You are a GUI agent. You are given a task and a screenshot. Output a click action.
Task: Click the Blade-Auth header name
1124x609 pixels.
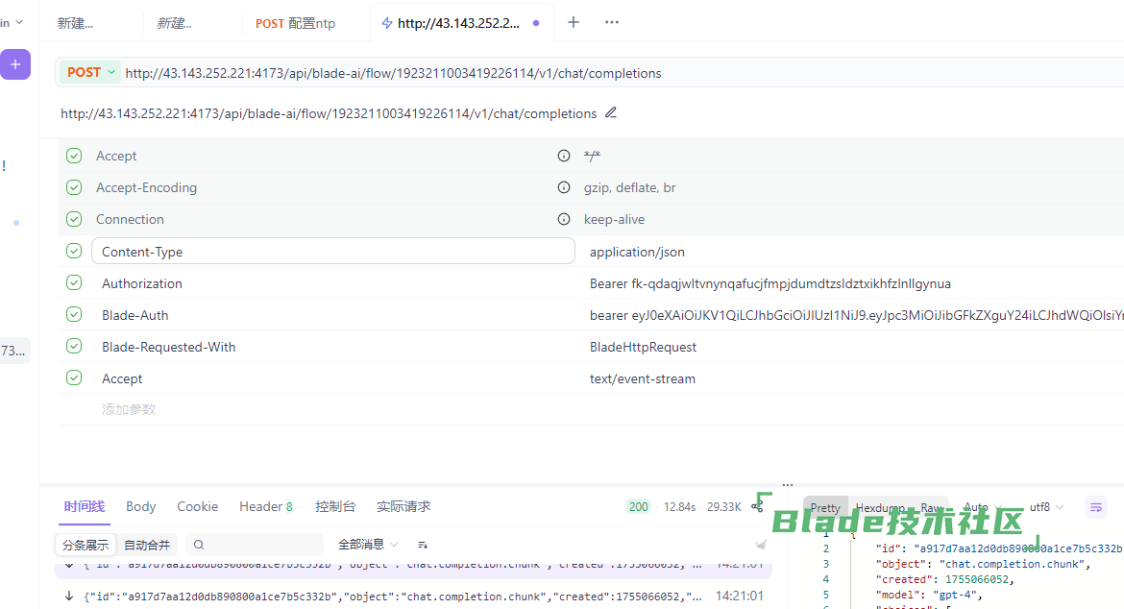134,315
